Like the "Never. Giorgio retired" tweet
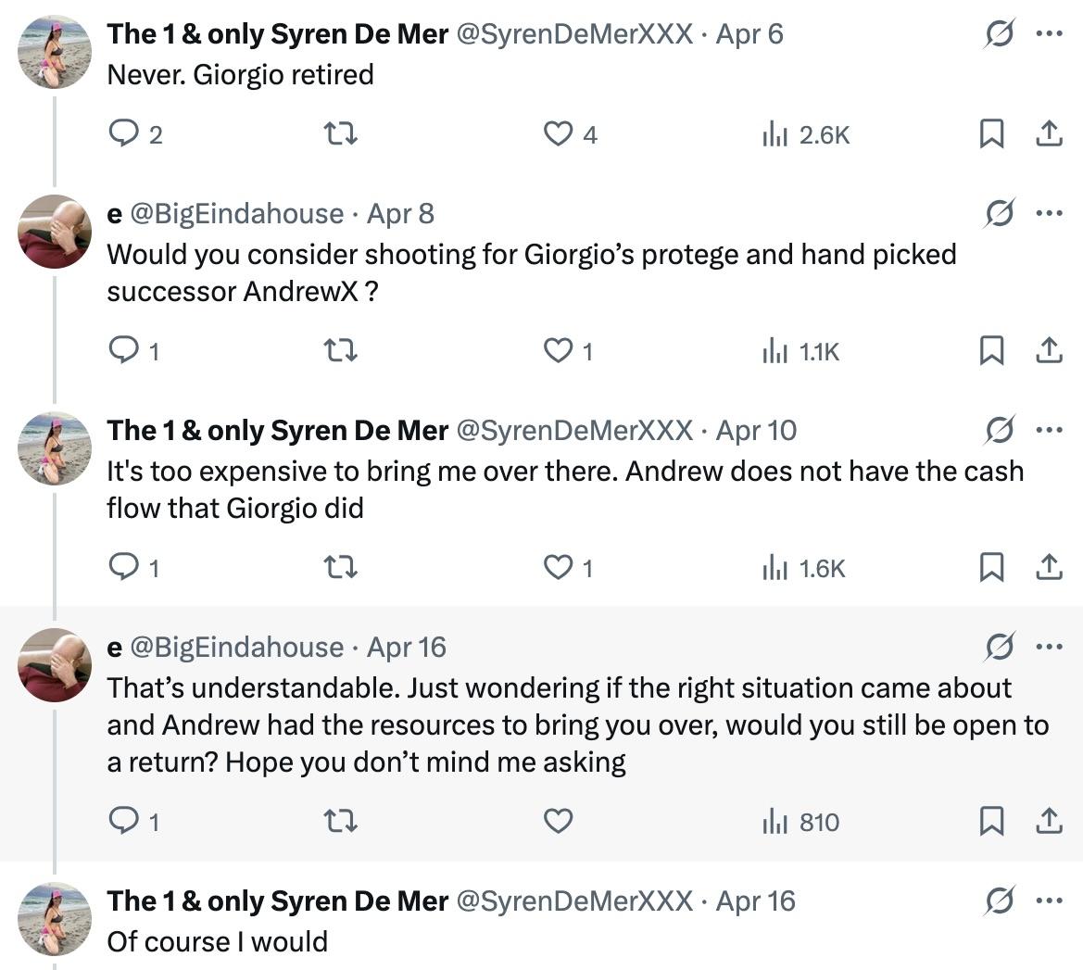1083x970 pixels. pyautogui.click(x=558, y=135)
